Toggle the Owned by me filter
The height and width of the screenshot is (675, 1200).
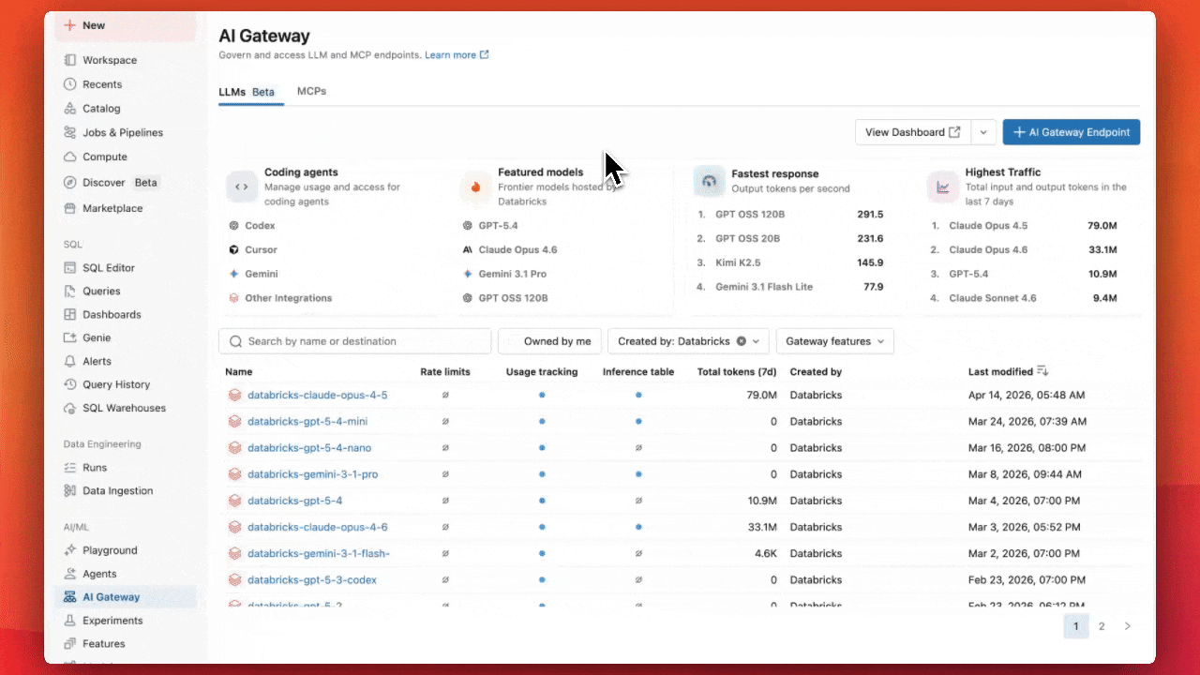tap(548, 341)
